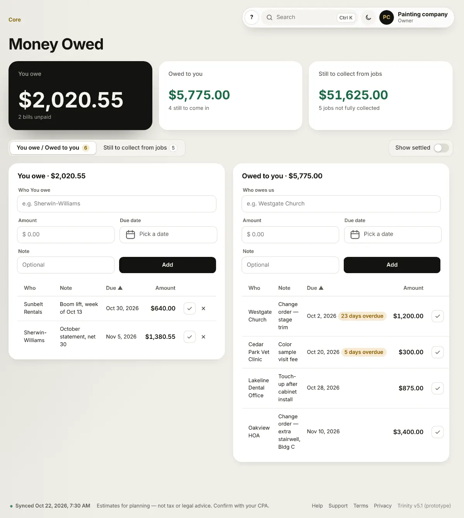This screenshot has height=518, width=464.
Task: Click Add button in You owe form
Action: point(167,265)
